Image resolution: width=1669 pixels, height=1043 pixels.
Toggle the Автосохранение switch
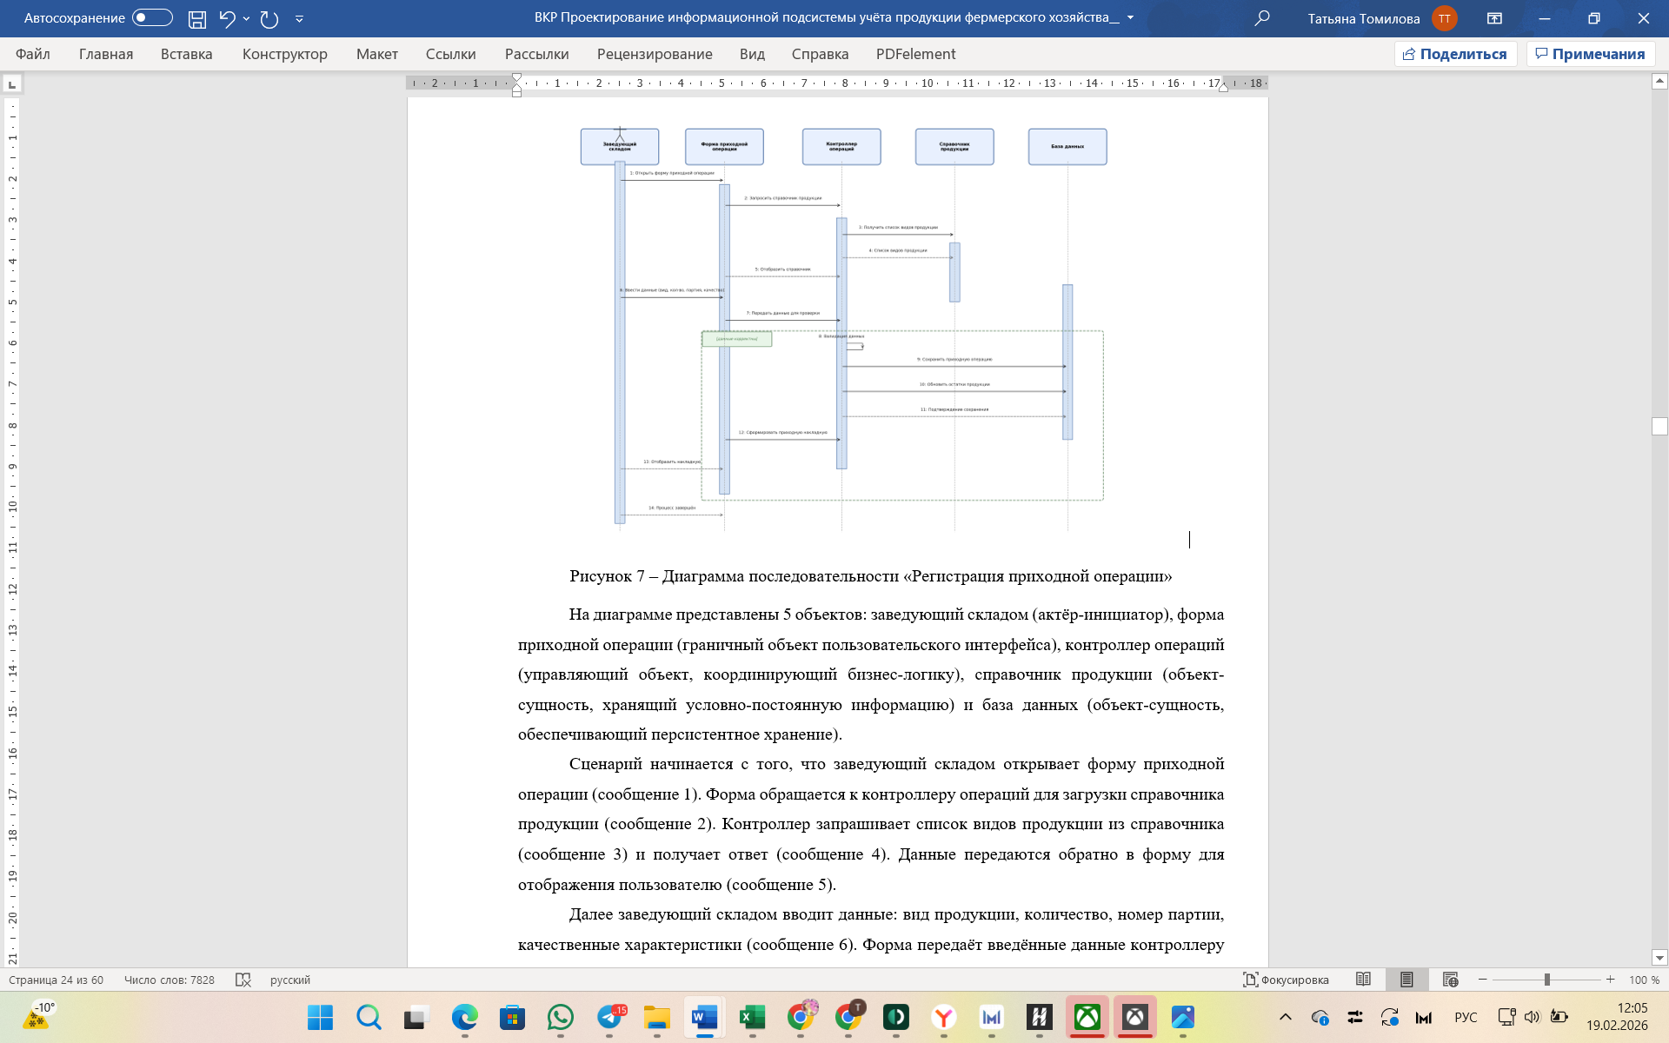click(152, 18)
